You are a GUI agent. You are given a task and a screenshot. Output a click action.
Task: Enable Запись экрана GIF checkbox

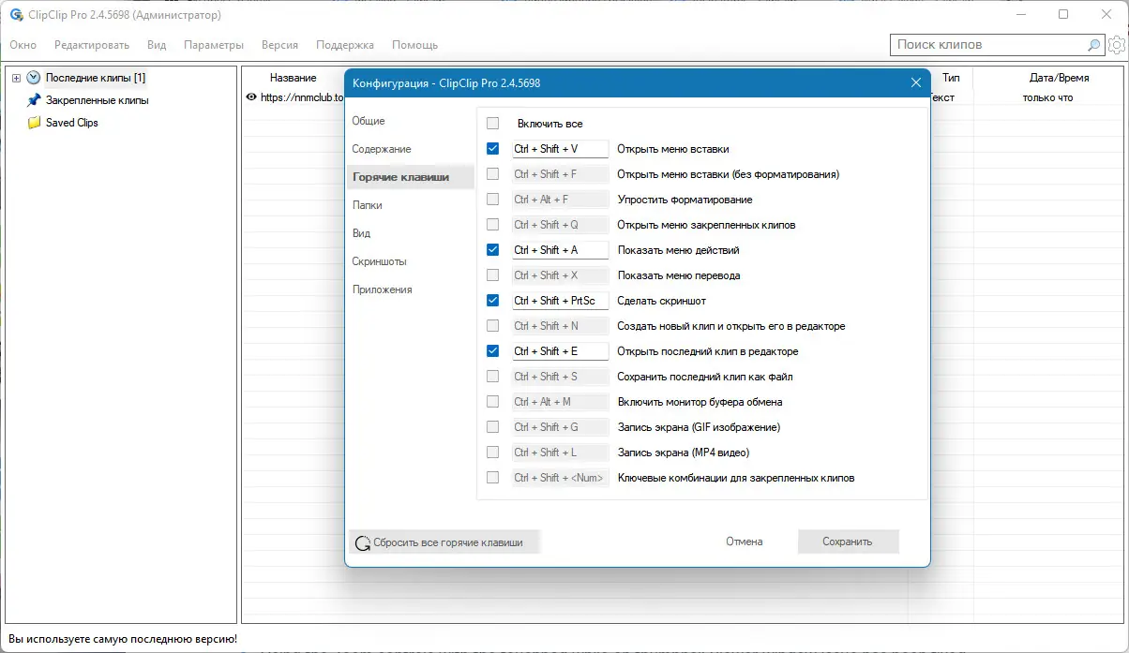[x=493, y=427]
